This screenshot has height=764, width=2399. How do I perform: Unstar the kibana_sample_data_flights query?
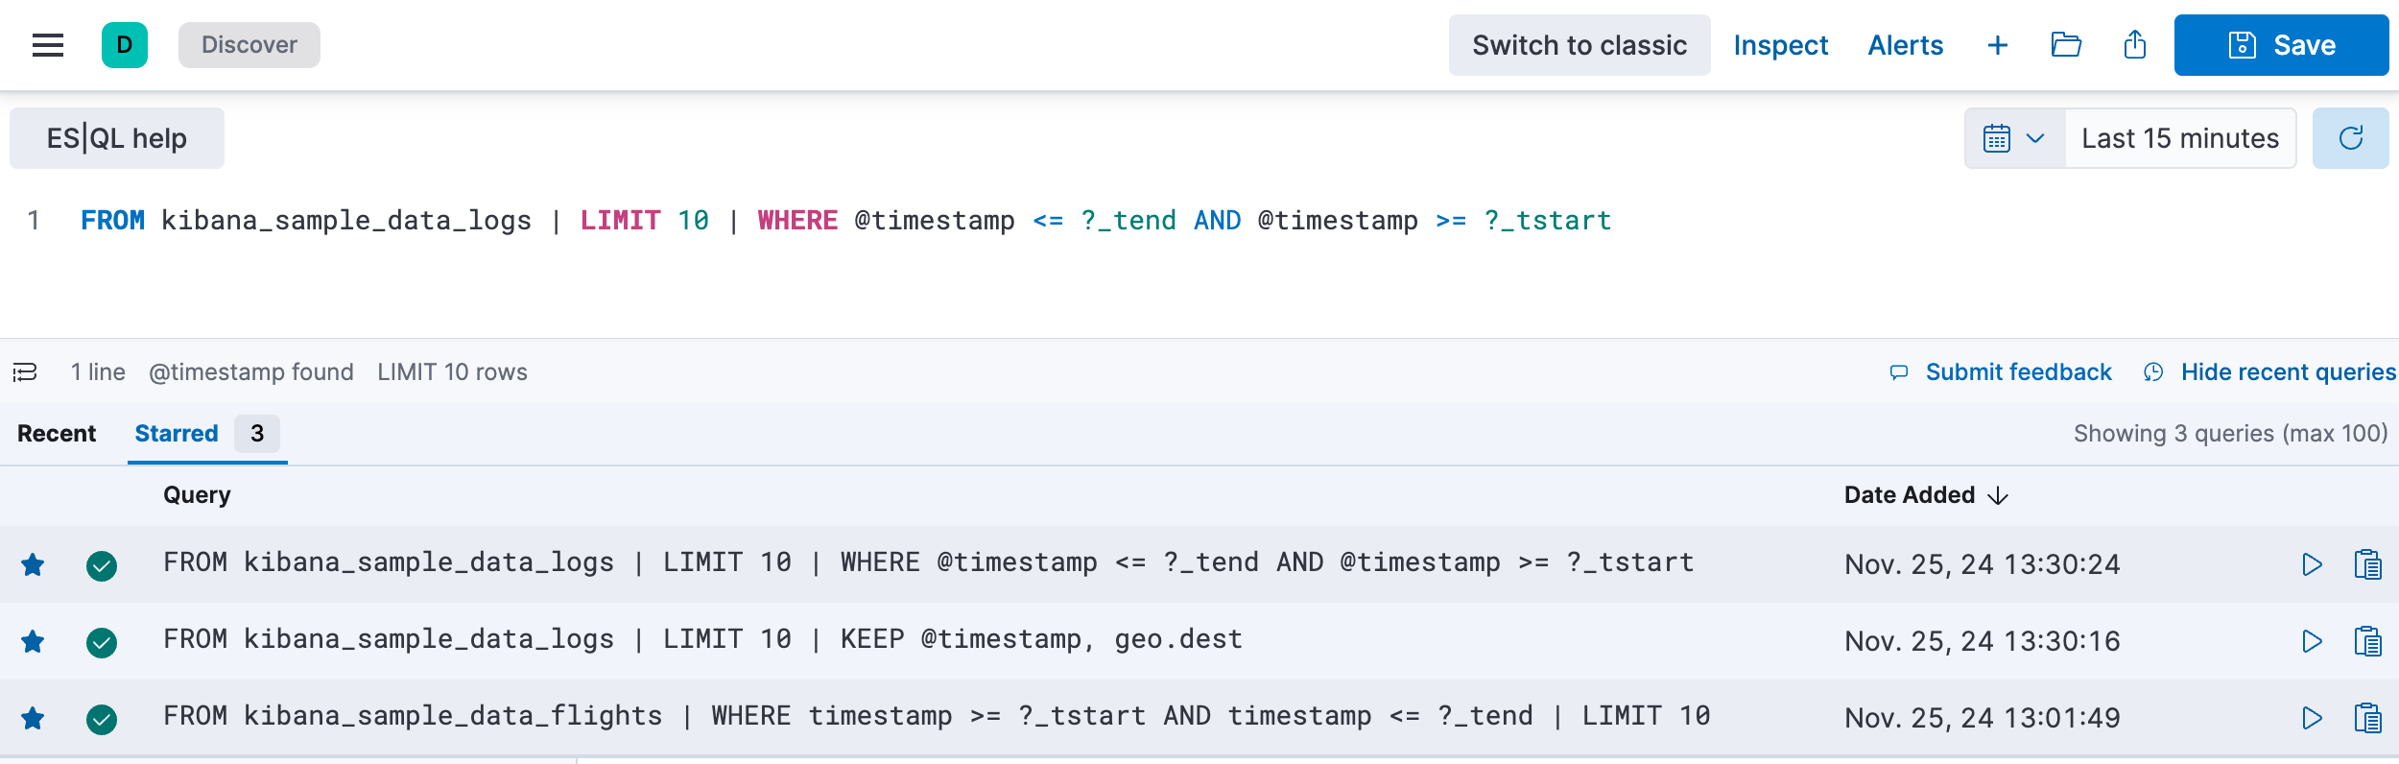tap(34, 716)
